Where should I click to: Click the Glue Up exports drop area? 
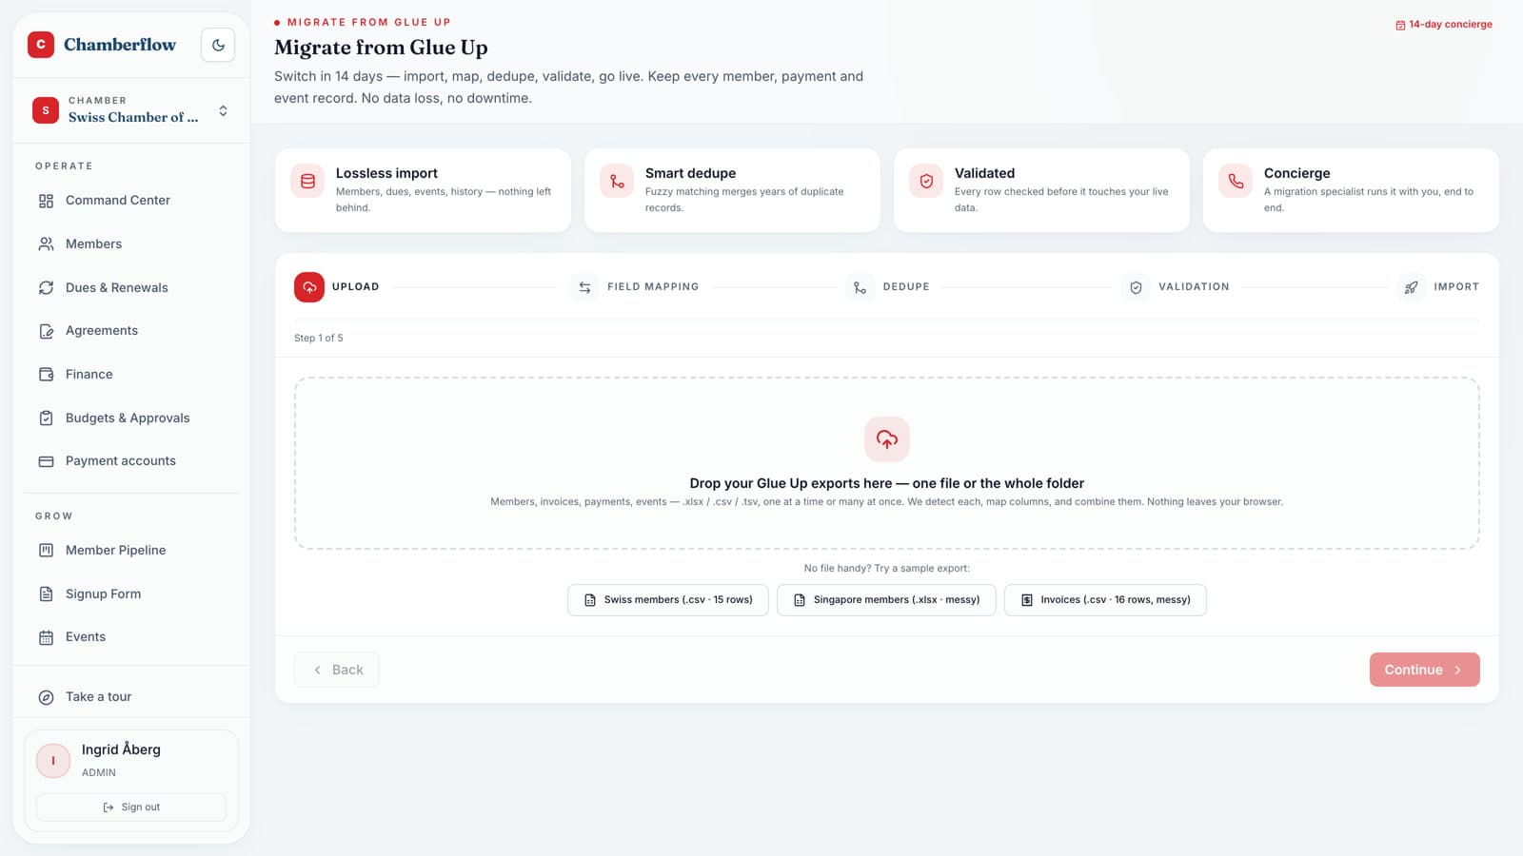(887, 463)
